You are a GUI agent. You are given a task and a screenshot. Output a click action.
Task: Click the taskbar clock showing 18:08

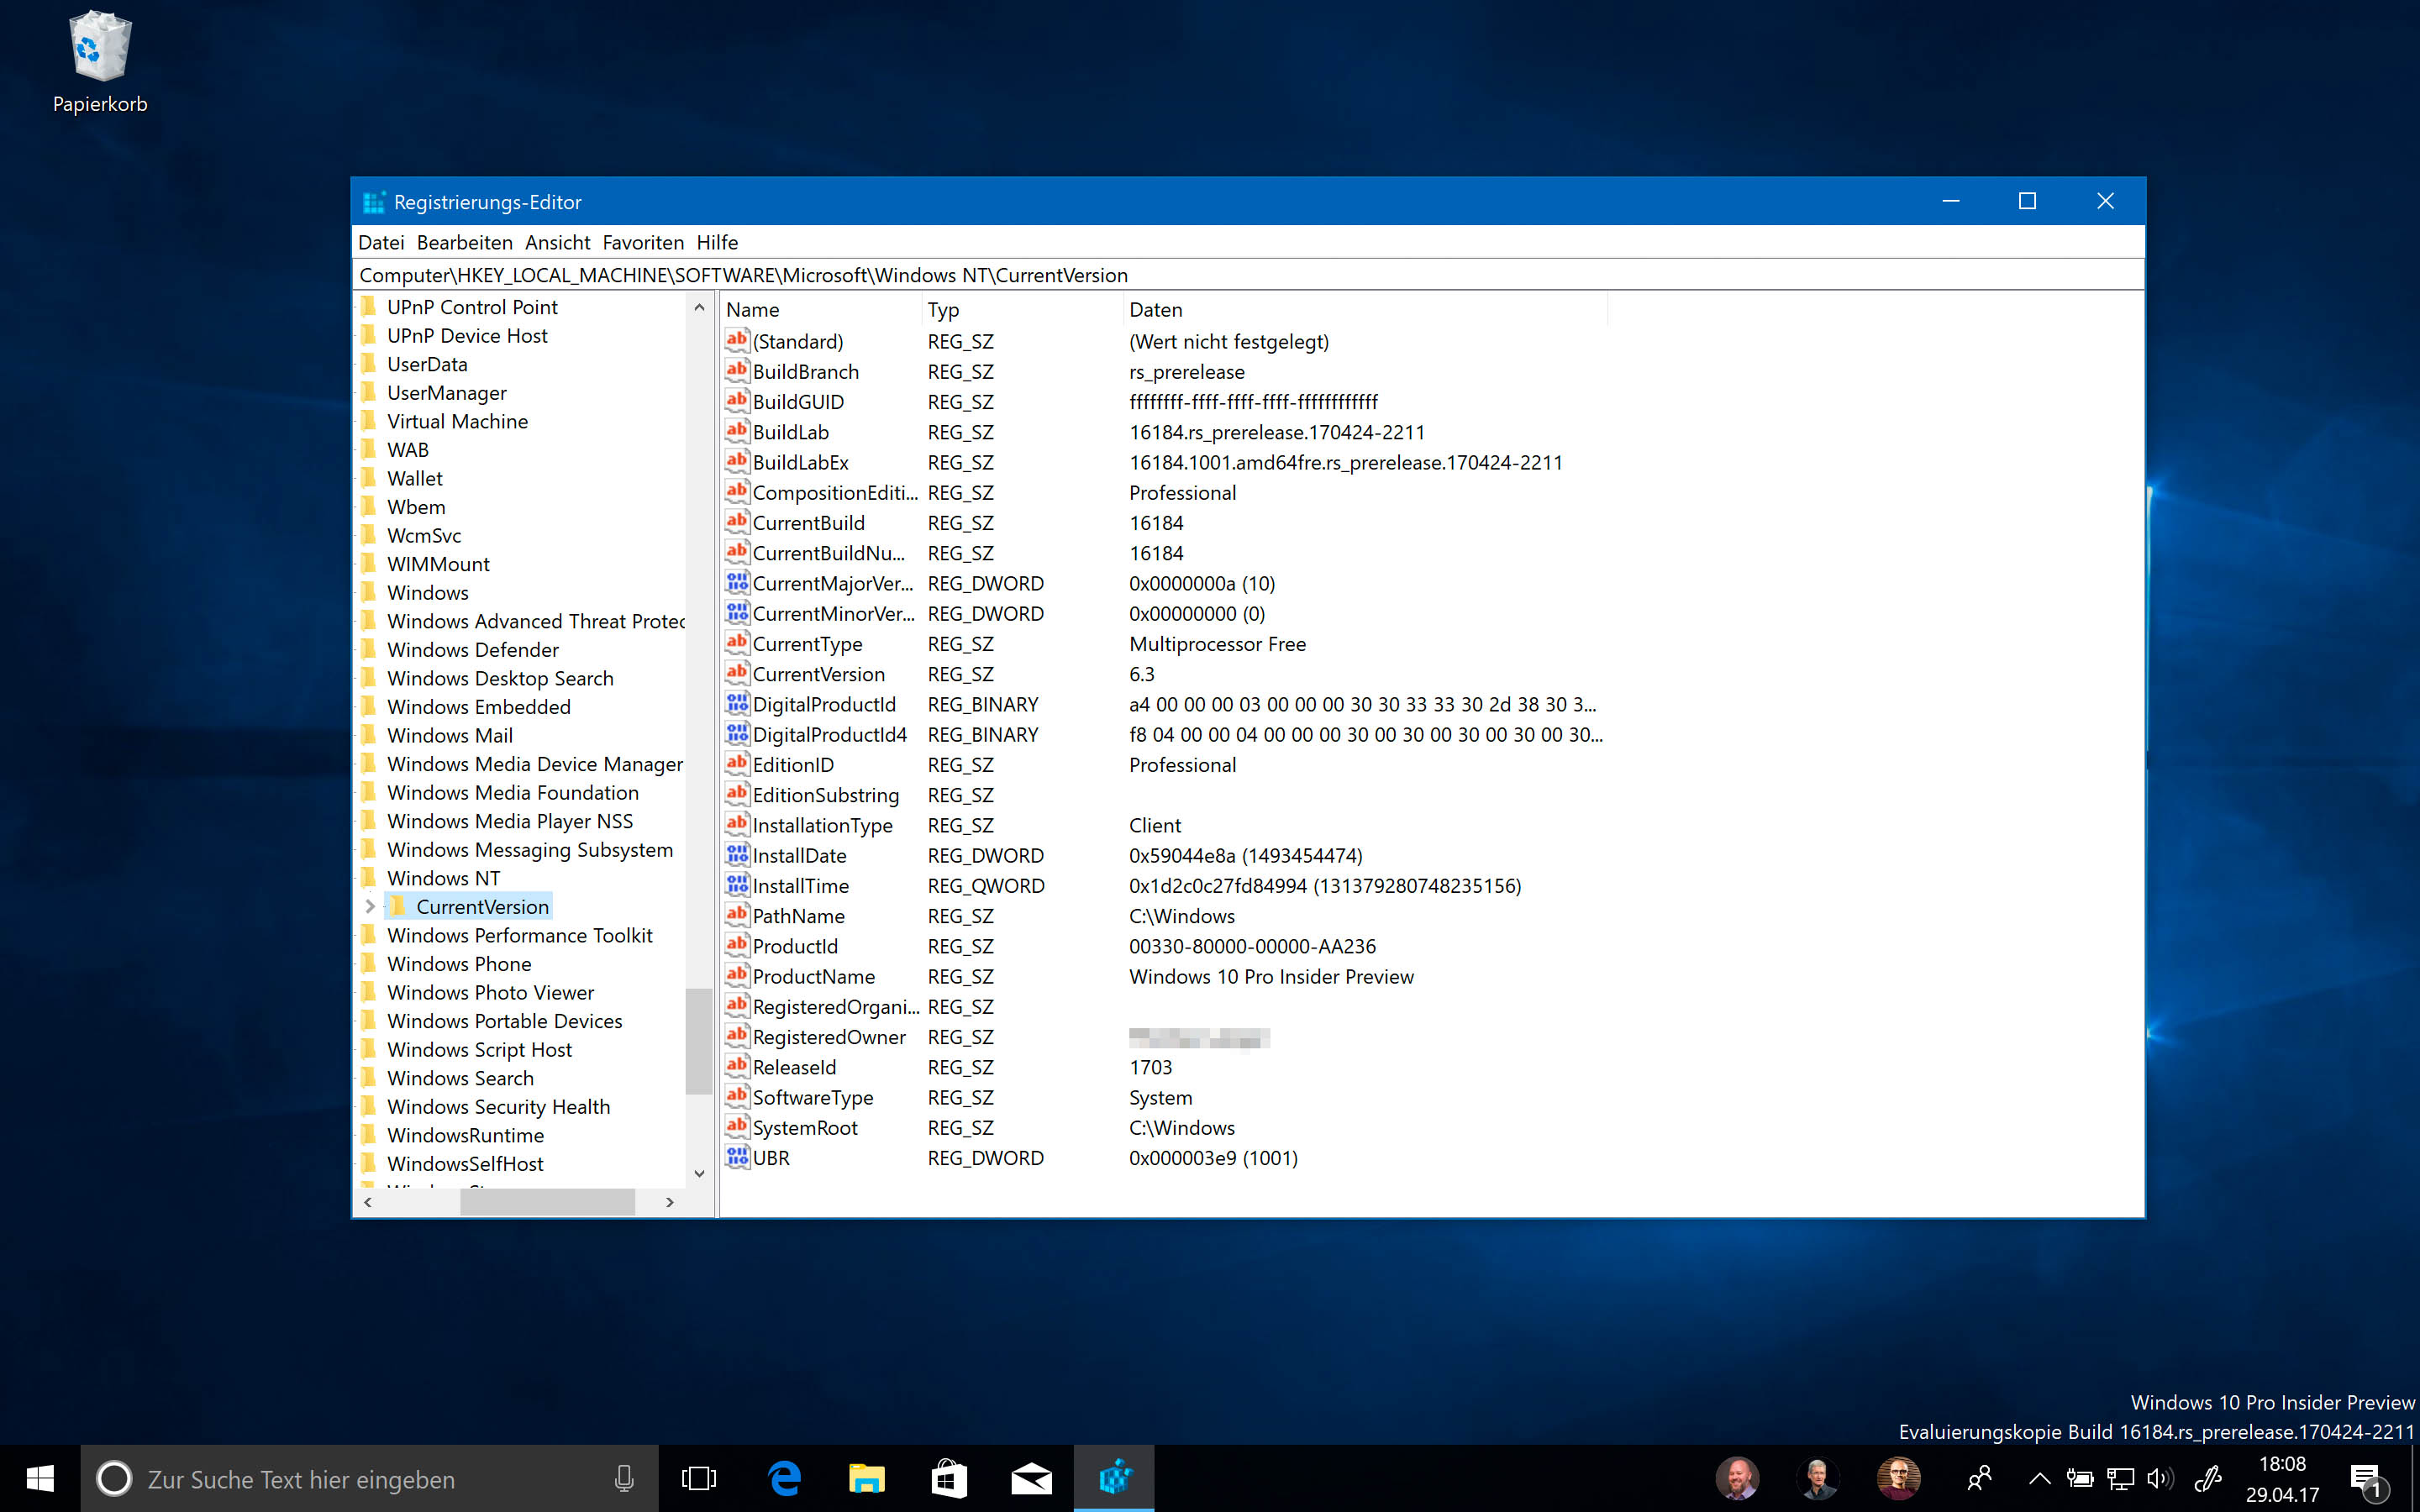tap(2282, 1478)
